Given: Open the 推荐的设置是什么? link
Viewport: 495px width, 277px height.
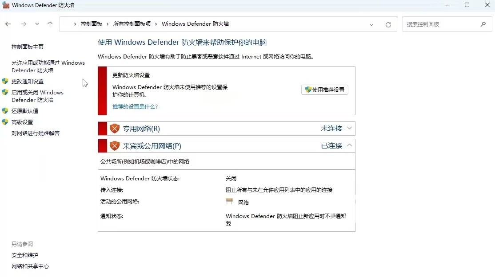Looking at the screenshot, I should click(x=135, y=107).
